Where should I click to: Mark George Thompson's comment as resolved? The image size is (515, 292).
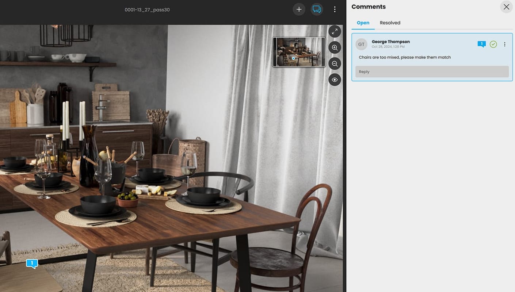[493, 45]
